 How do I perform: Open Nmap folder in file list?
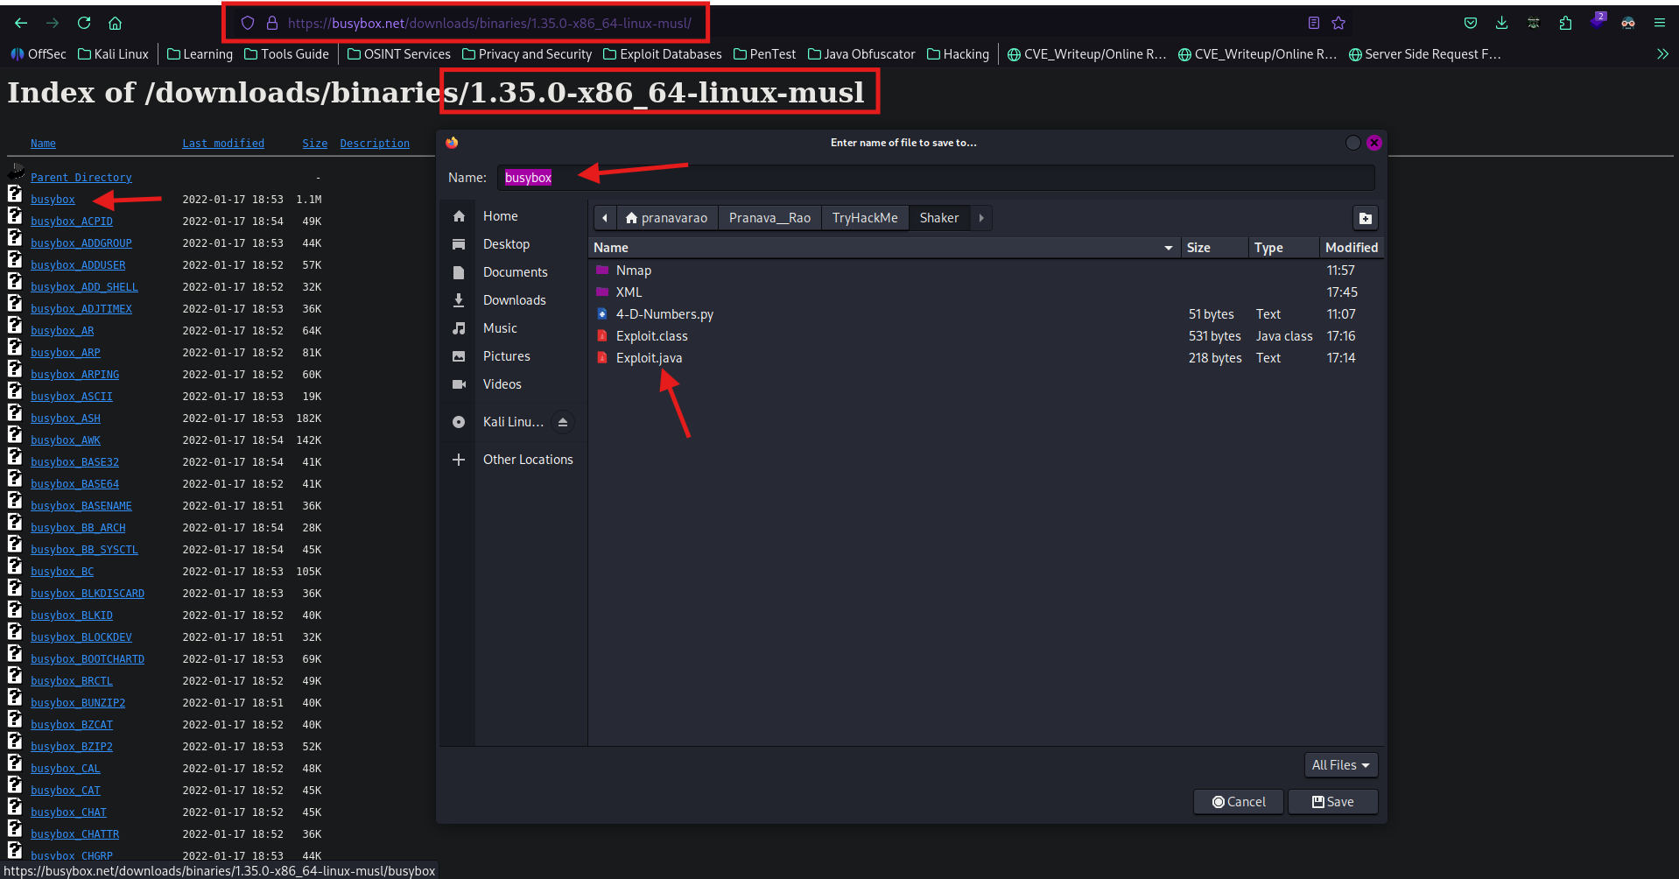[986, 271]
